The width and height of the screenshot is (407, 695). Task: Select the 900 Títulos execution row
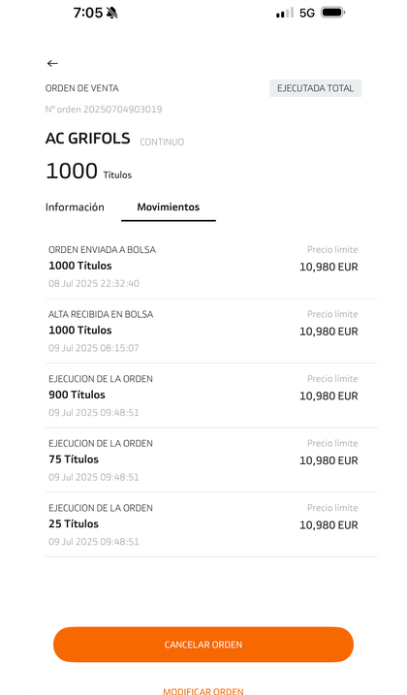pyautogui.click(x=211, y=395)
